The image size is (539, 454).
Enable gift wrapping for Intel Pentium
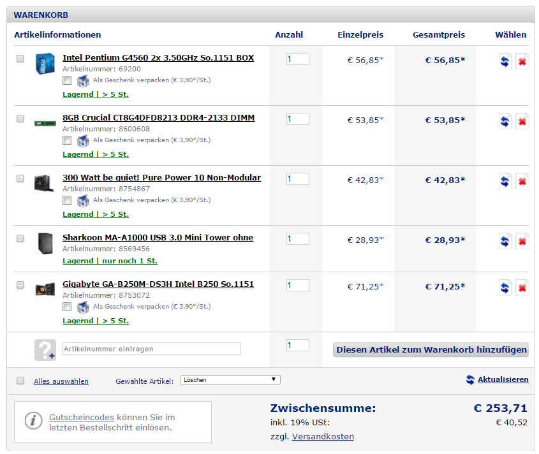coord(67,80)
